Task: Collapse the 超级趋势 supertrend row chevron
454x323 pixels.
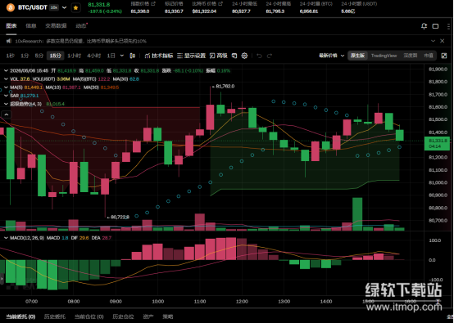Action: pyautogui.click(x=6, y=104)
